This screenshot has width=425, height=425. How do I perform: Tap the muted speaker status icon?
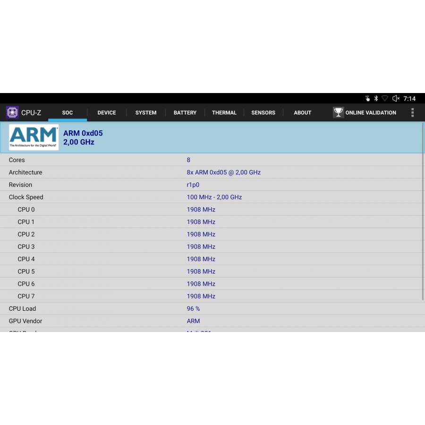pos(396,98)
